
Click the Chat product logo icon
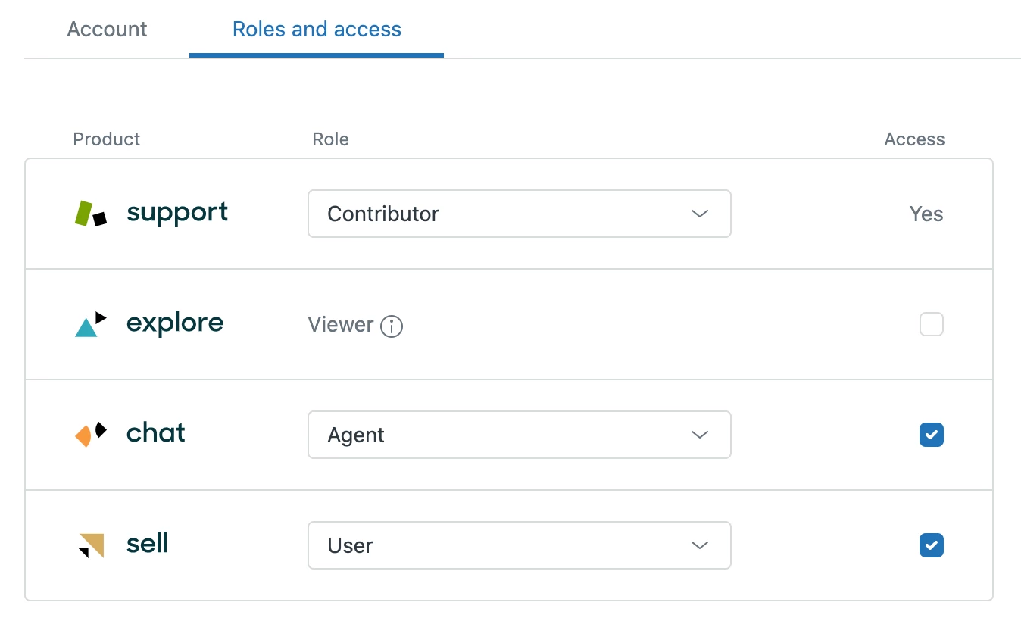pyautogui.click(x=91, y=435)
